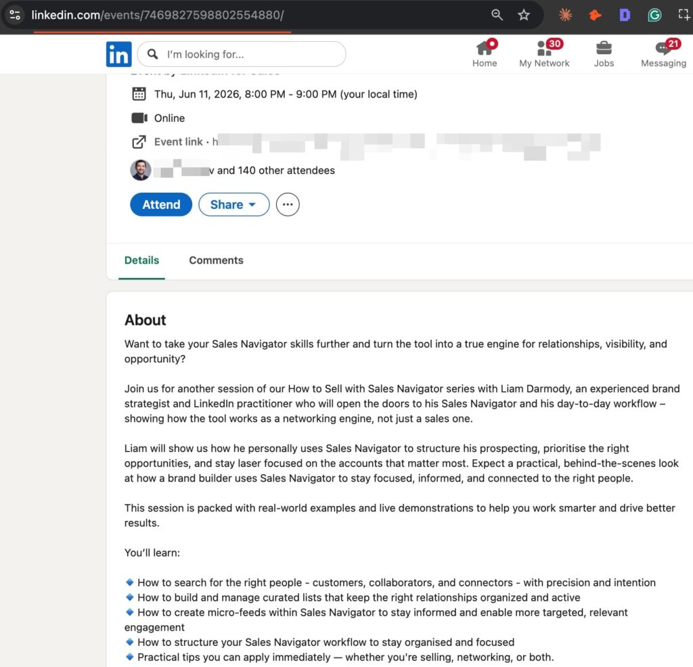Open the Share dropdown button
Image resolution: width=693 pixels, height=667 pixels.
(x=233, y=204)
